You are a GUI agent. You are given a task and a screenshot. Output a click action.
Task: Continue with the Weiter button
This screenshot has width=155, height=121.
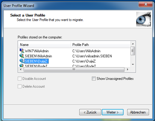[x=113, y=112]
